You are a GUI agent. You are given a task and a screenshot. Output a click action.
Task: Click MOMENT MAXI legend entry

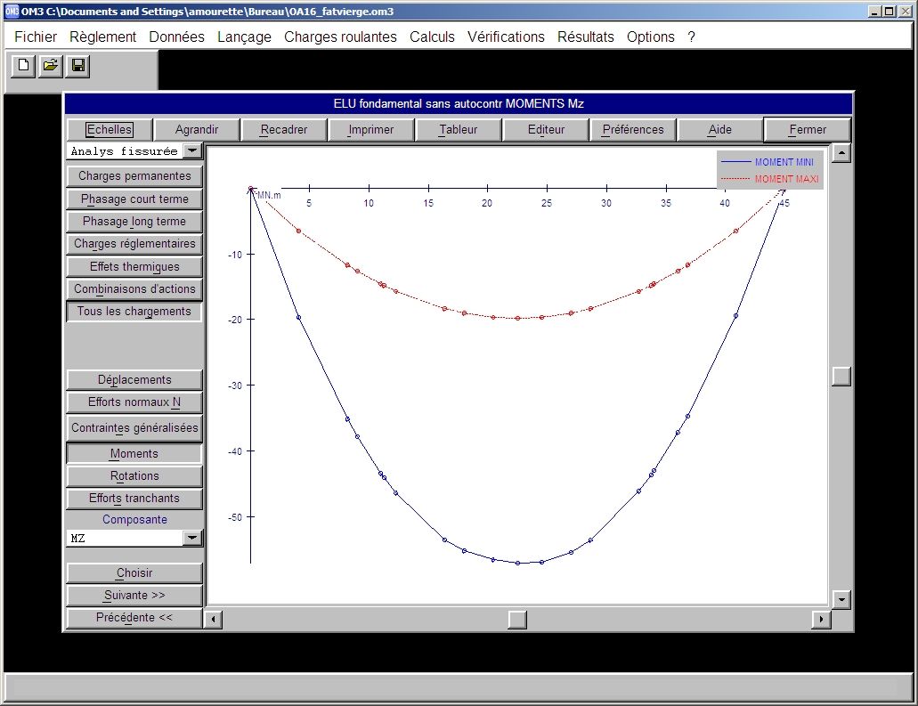click(x=769, y=179)
